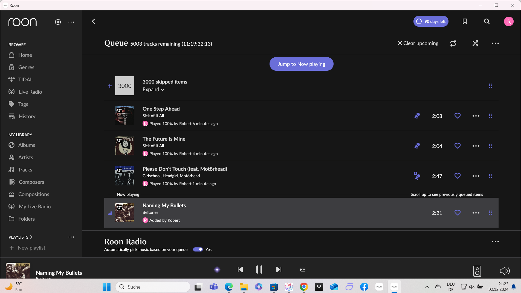Favorite the track The Future Is Mine

click(458, 146)
